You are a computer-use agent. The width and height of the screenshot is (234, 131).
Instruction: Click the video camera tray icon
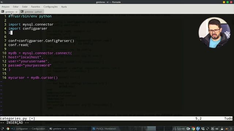[188, 128]
